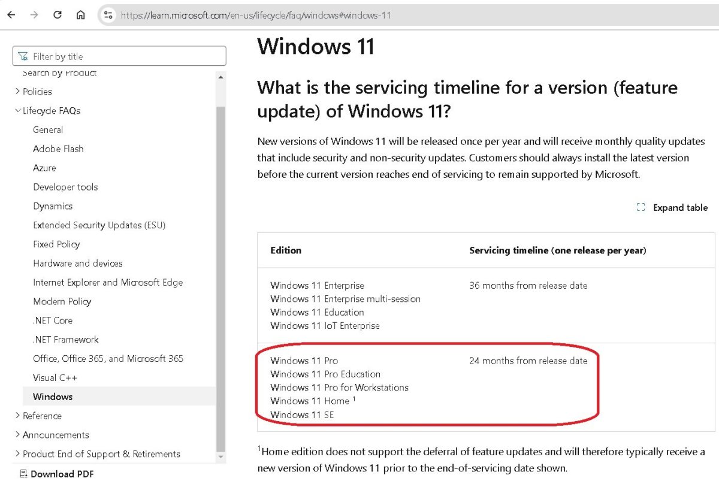The height and width of the screenshot is (484, 719).
Task: Click the filter icon in the title filter box
Action: coord(23,56)
